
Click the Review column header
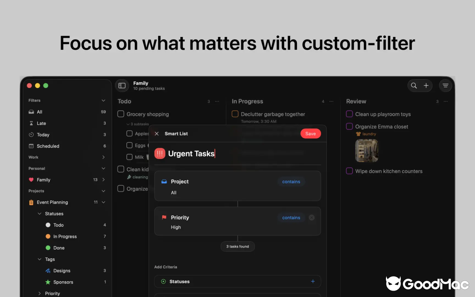click(356, 101)
